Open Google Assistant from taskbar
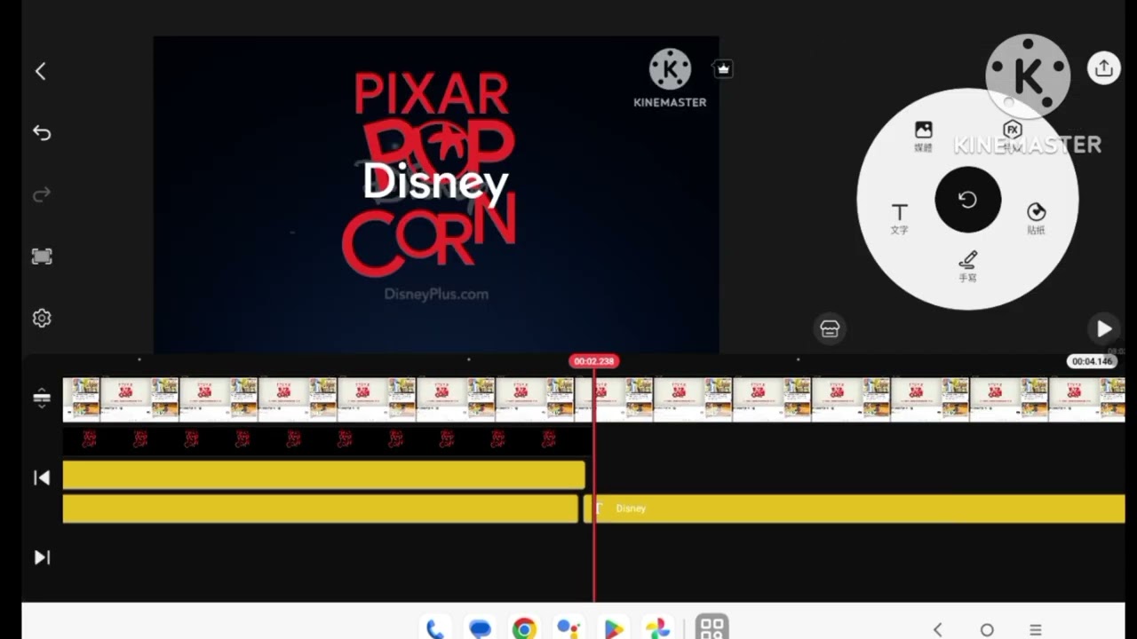 [x=568, y=628]
